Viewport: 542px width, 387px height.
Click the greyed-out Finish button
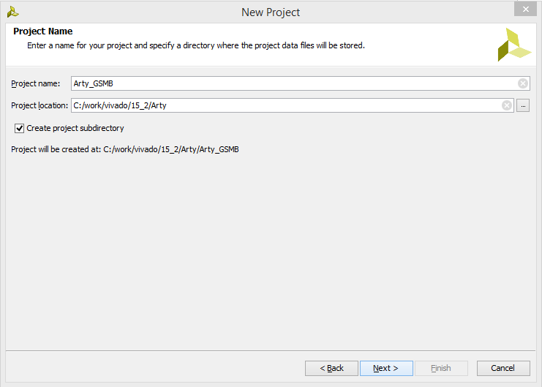tap(441, 368)
